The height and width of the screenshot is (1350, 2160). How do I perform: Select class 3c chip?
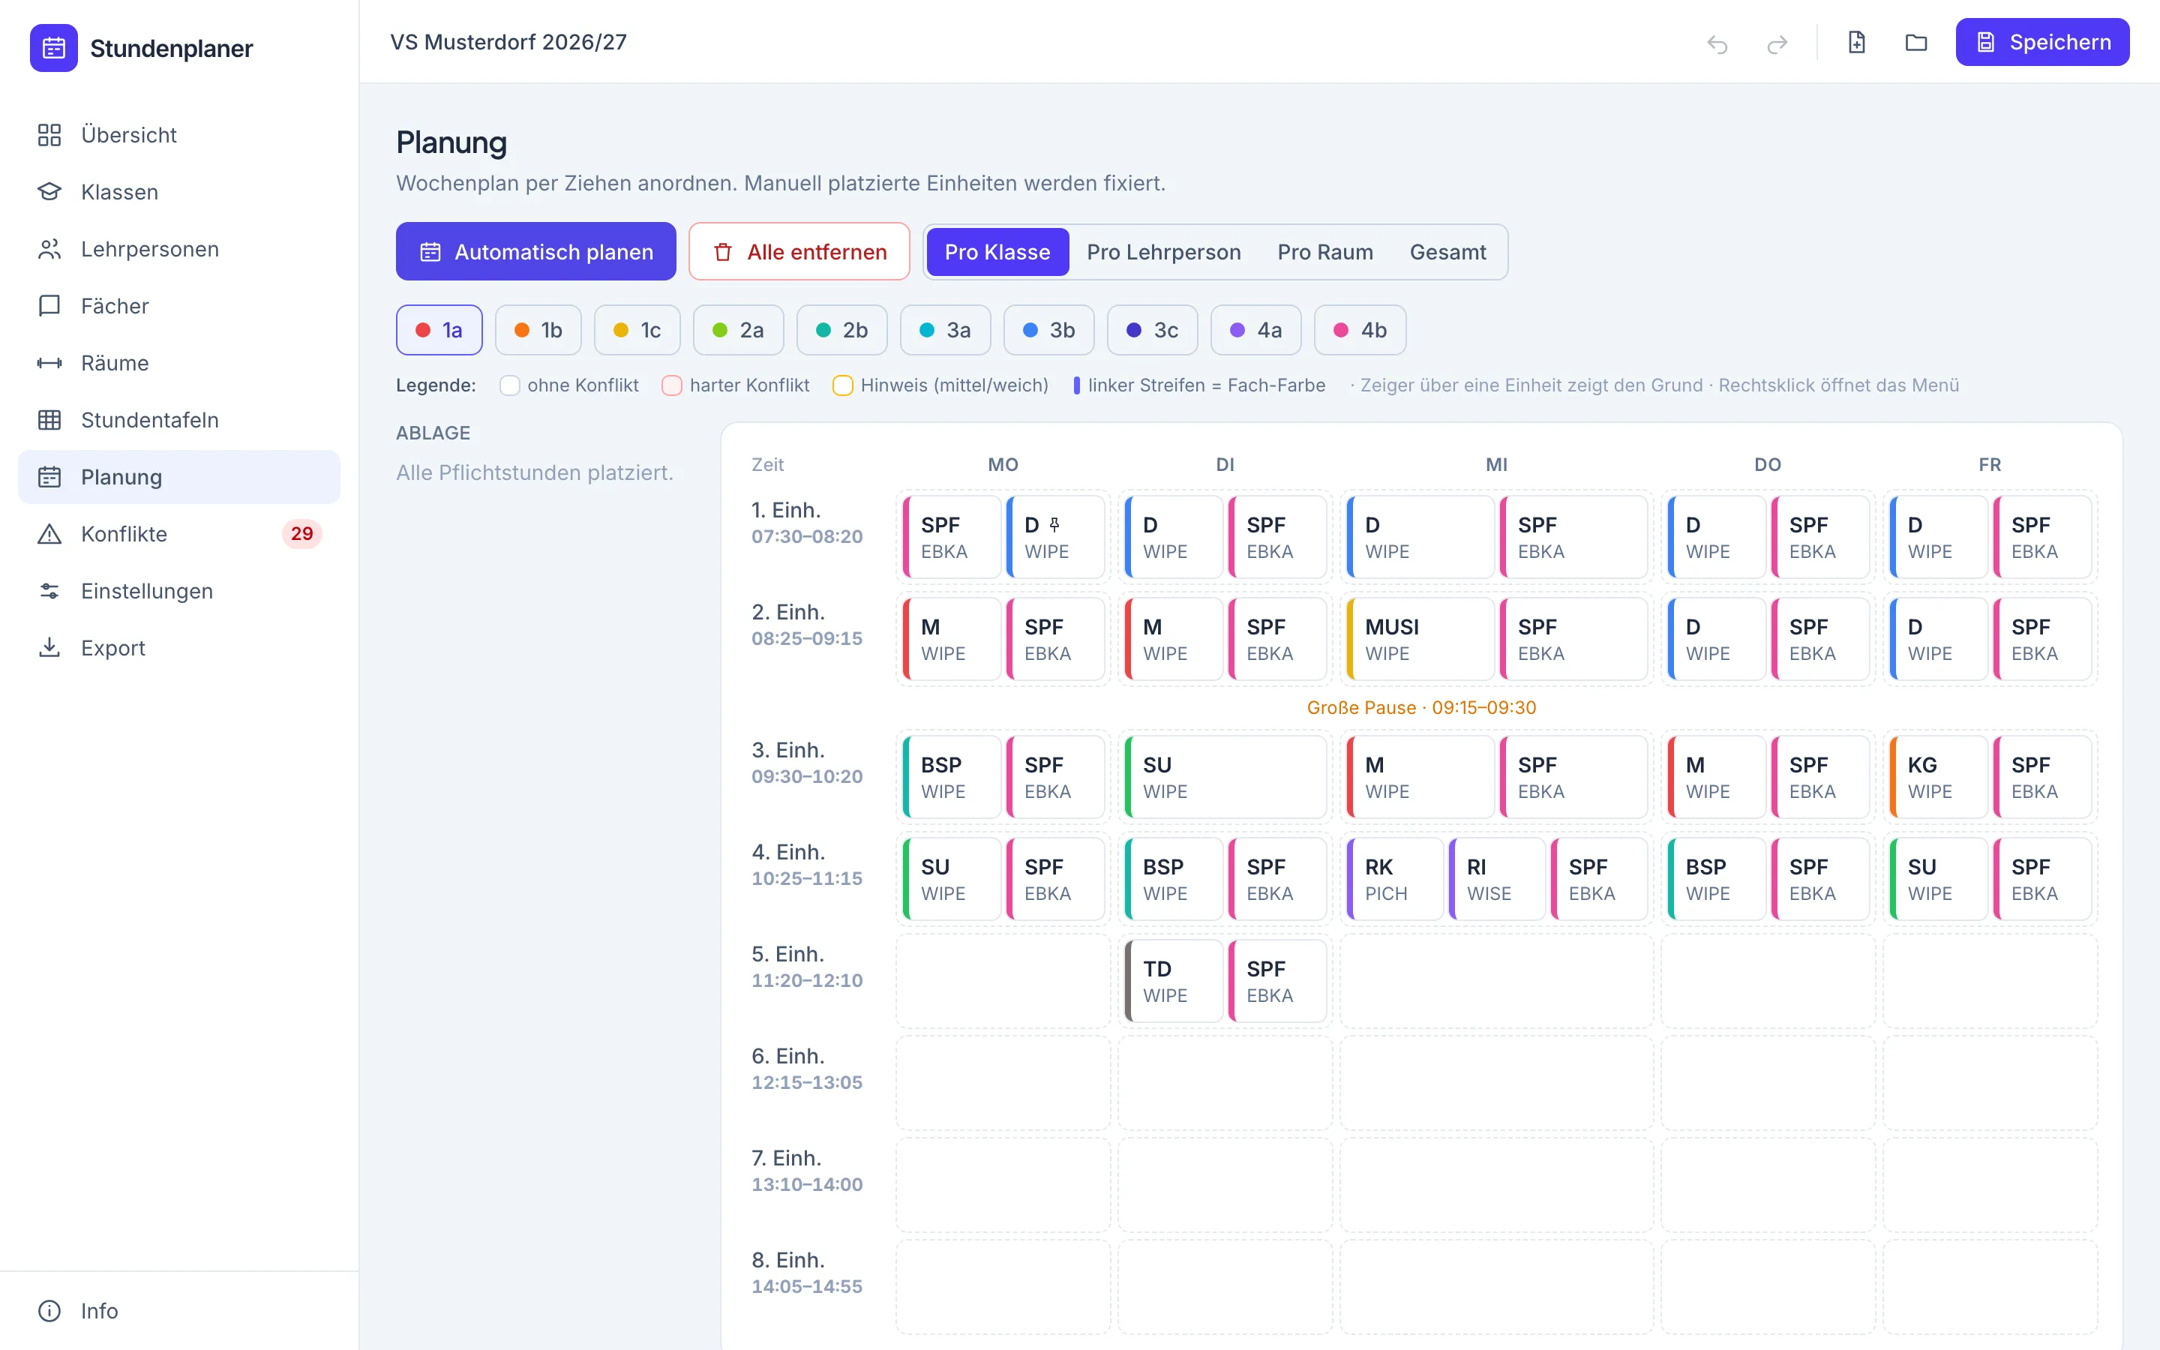coord(1152,330)
